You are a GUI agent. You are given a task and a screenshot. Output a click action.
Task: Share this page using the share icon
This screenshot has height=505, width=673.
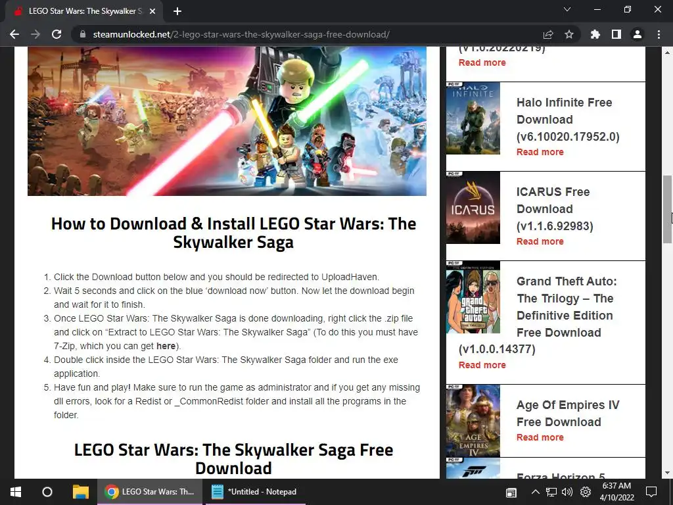(x=548, y=34)
